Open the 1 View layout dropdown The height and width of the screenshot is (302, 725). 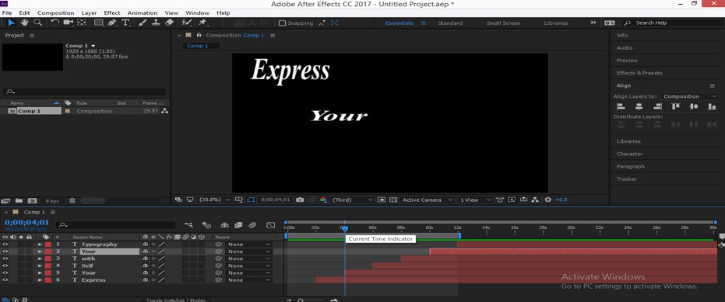(475, 200)
